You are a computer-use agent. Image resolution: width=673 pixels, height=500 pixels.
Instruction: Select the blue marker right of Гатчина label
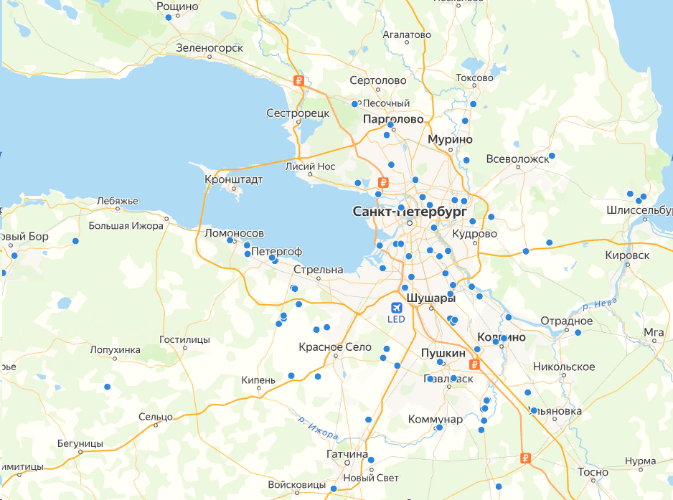point(371,460)
